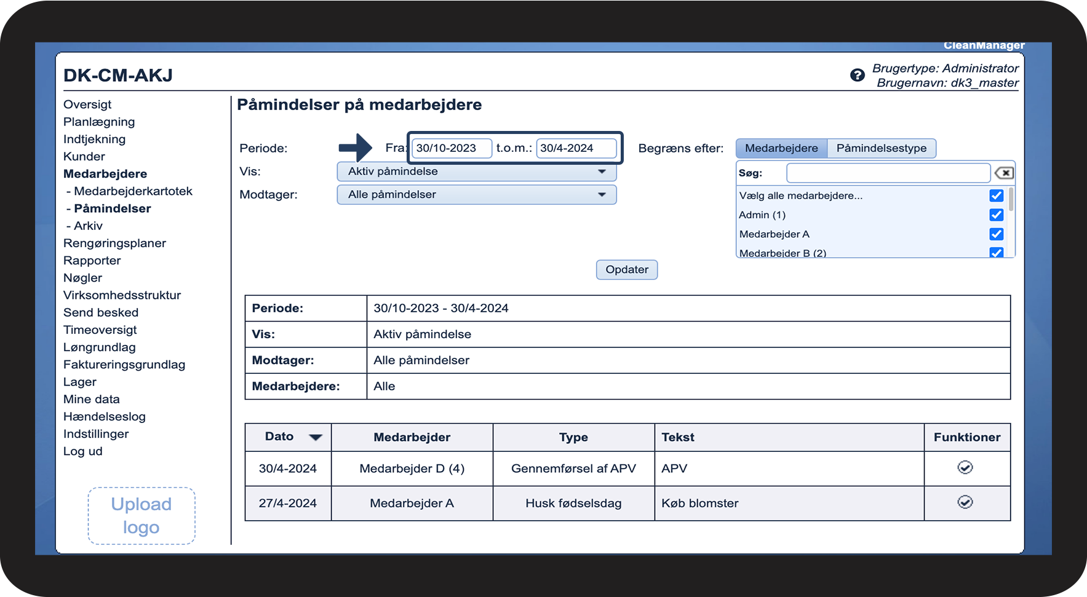
Task: Switch to the Påmindelsestype tab
Action: [x=881, y=148]
